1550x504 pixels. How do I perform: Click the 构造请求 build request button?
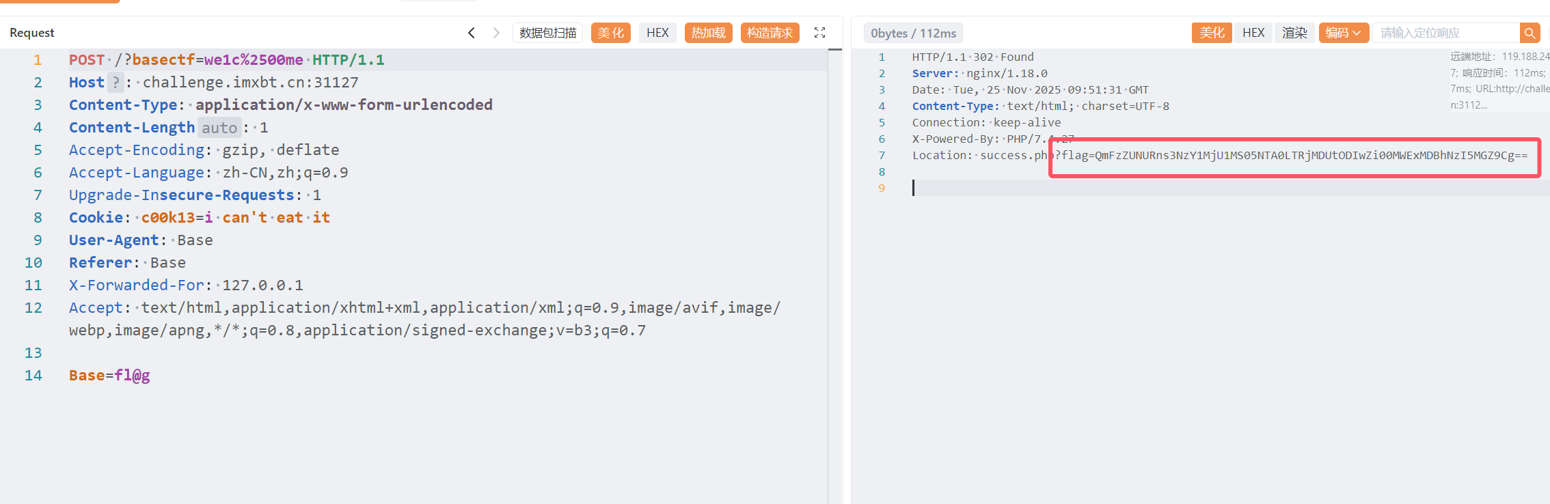(770, 33)
